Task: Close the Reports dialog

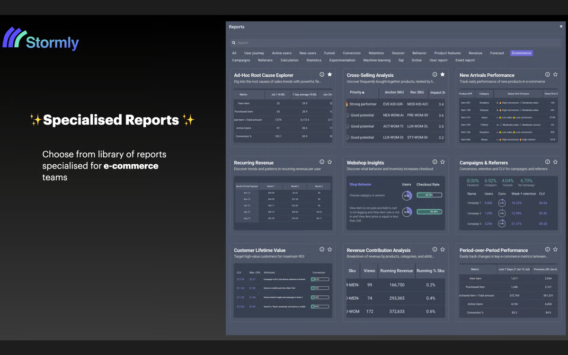Action: click(561, 27)
